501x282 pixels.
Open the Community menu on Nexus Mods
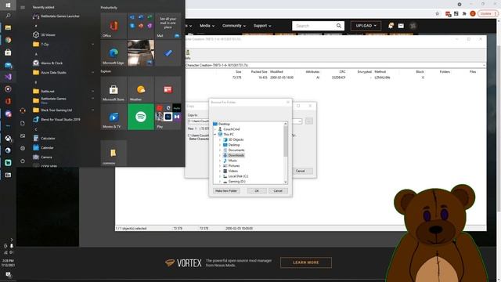pyautogui.click(x=234, y=26)
